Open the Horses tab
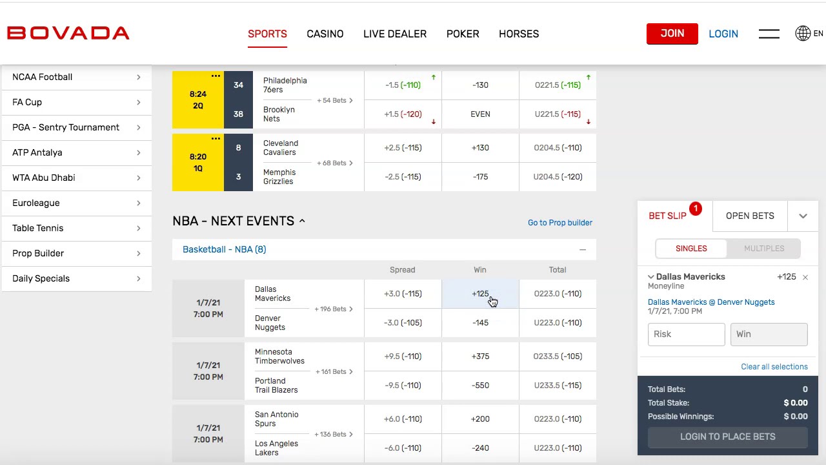The height and width of the screenshot is (465, 826). tap(519, 34)
